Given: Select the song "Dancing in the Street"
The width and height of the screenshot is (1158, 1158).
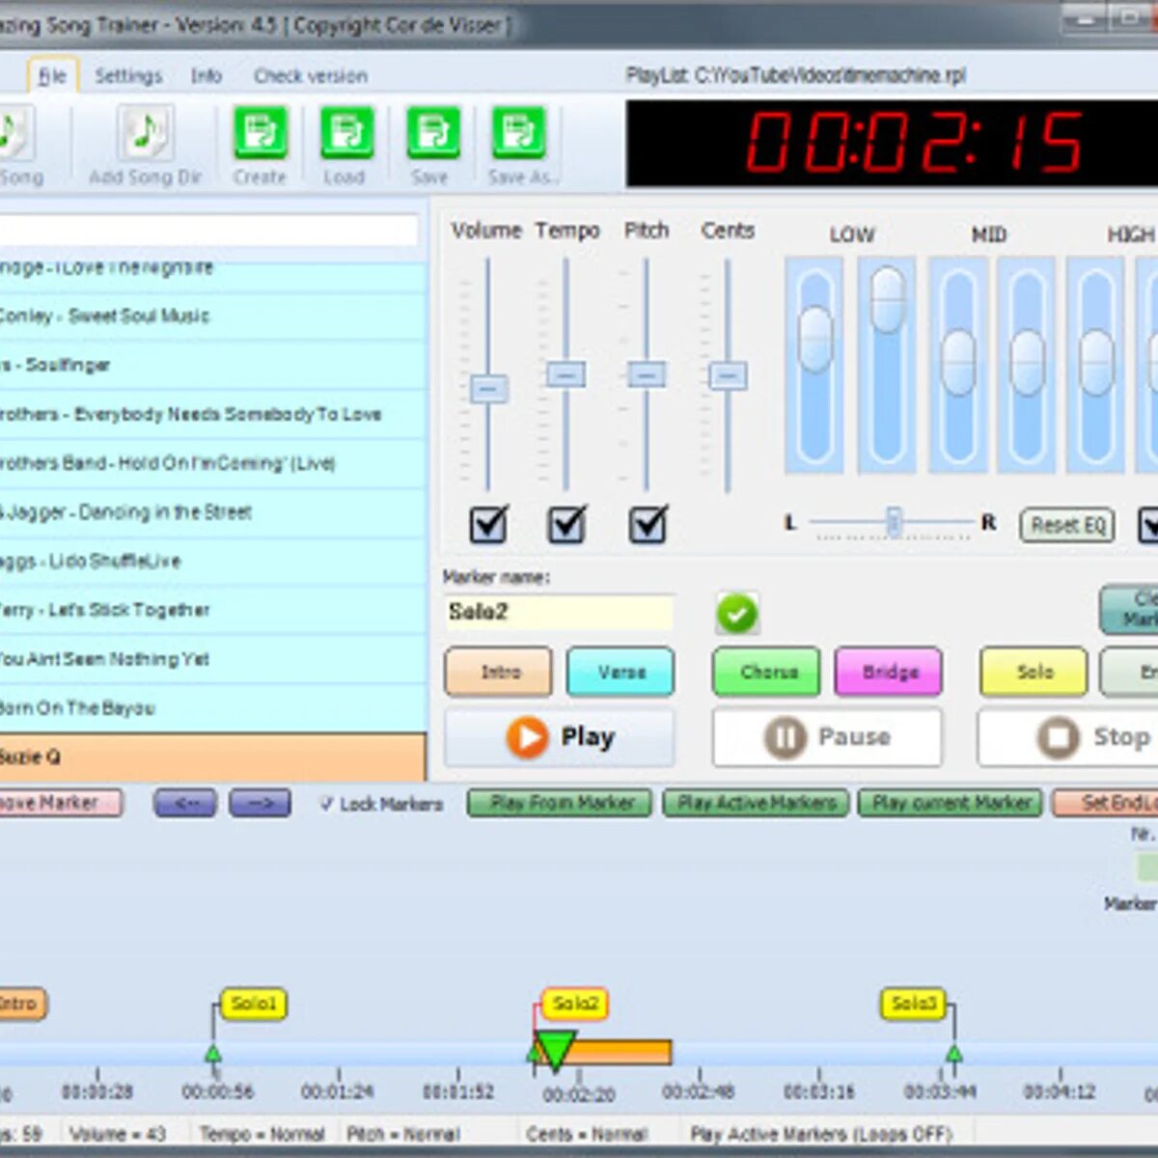Looking at the screenshot, I should pyautogui.click(x=212, y=513).
